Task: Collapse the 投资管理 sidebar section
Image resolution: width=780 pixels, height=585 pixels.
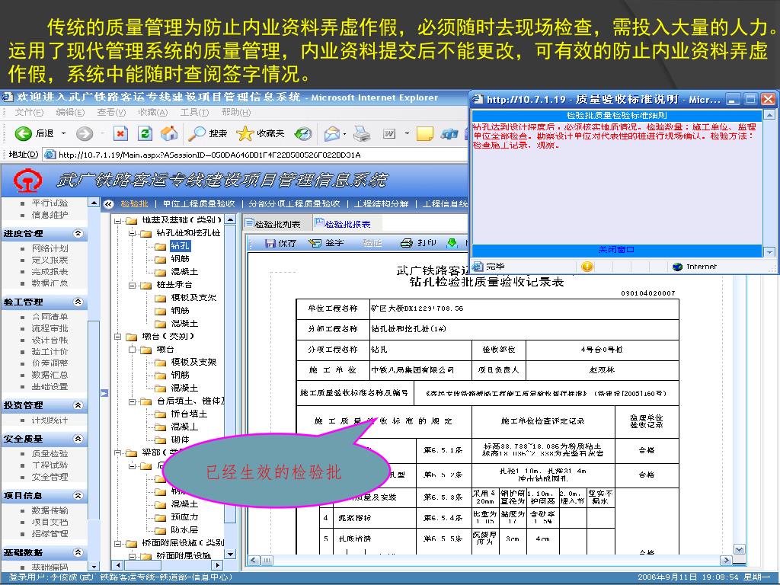Action: coord(78,405)
